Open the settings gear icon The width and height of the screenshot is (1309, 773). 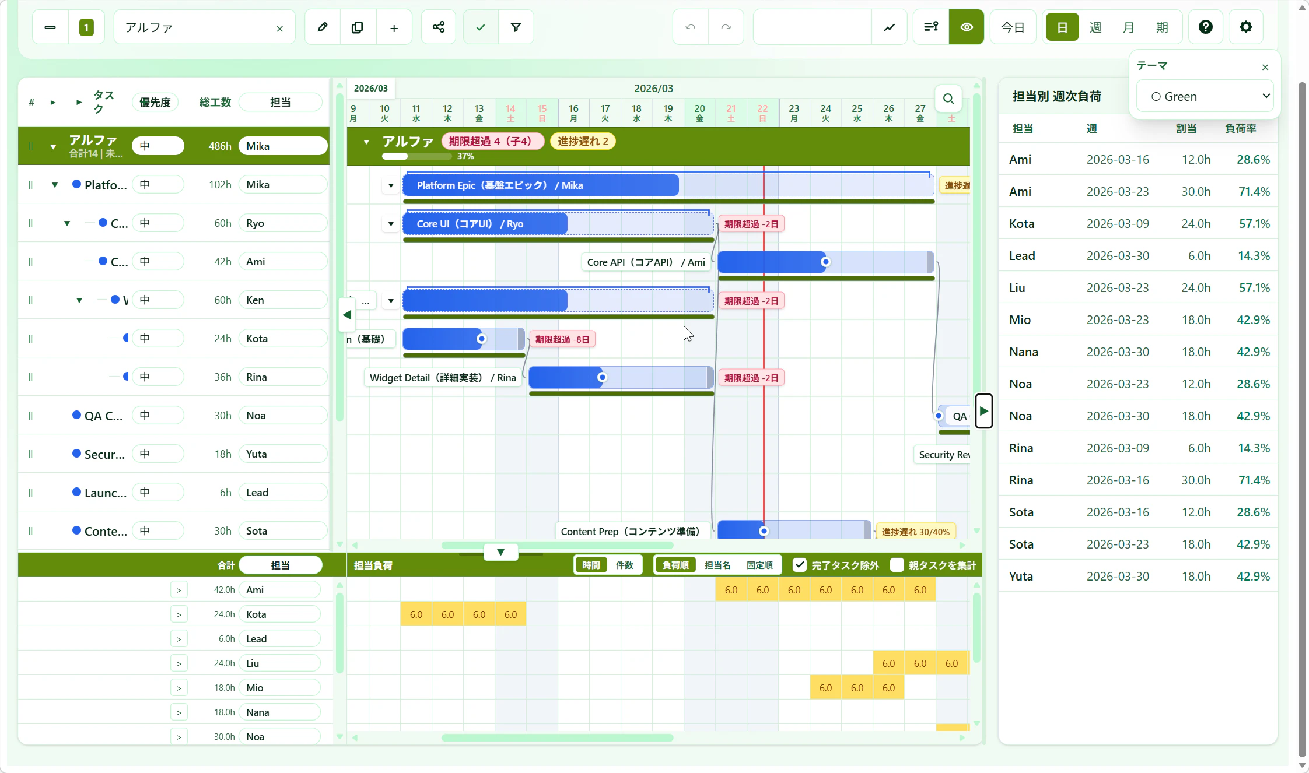click(x=1245, y=27)
